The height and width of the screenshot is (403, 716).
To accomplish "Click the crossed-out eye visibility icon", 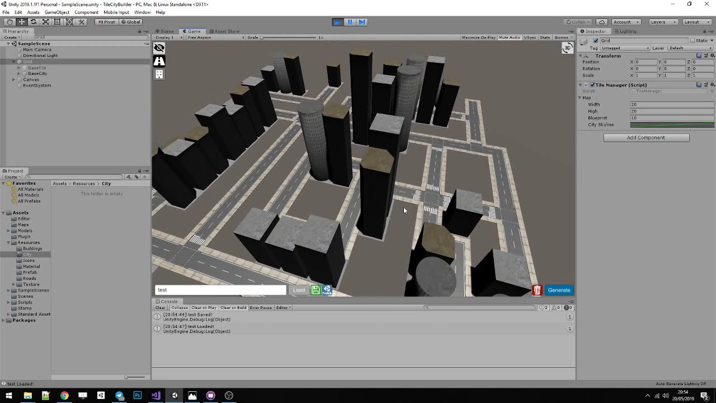I will point(159,48).
